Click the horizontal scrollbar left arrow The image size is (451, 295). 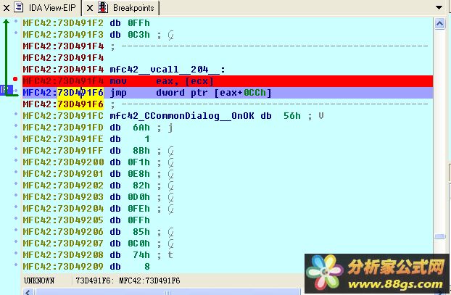[x=28, y=292]
